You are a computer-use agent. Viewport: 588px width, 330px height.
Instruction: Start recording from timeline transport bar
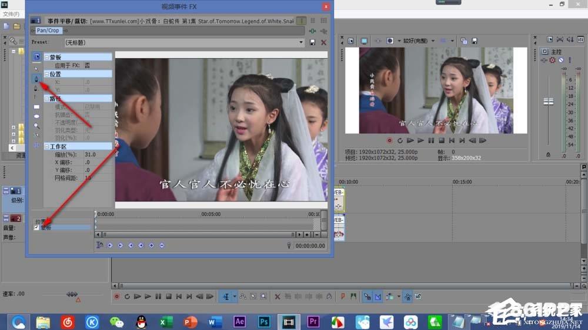pos(116,297)
